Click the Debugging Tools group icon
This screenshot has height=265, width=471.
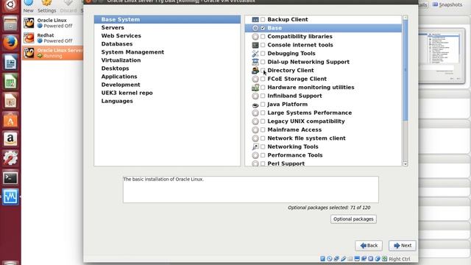[255, 54]
